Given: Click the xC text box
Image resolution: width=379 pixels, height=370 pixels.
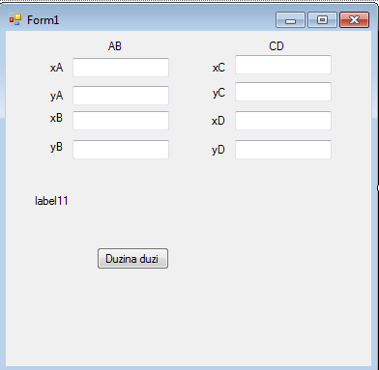Looking at the screenshot, I should (x=283, y=65).
